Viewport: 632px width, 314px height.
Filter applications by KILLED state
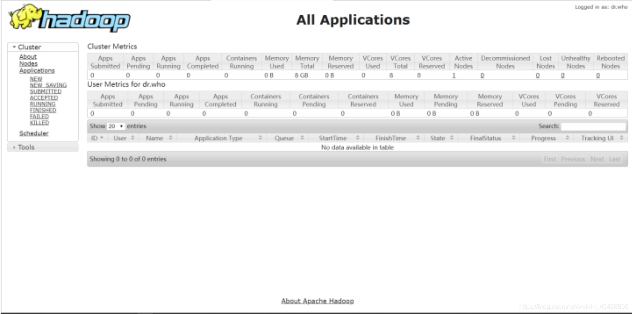[x=39, y=123]
